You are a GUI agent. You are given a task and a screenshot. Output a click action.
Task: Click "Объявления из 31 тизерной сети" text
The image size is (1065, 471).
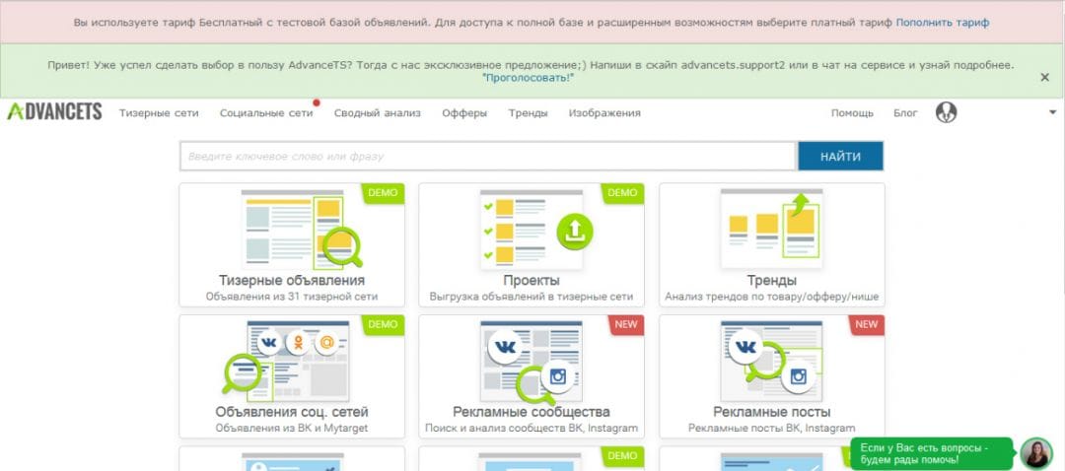[x=291, y=297]
